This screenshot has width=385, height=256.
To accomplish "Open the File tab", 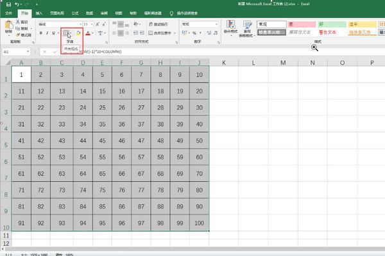I will [x=8, y=13].
